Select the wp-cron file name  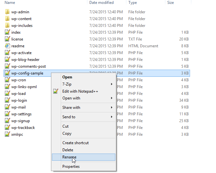click(x=19, y=80)
